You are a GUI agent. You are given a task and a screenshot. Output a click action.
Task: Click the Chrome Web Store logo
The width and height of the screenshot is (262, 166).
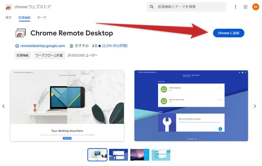coord(9,7)
